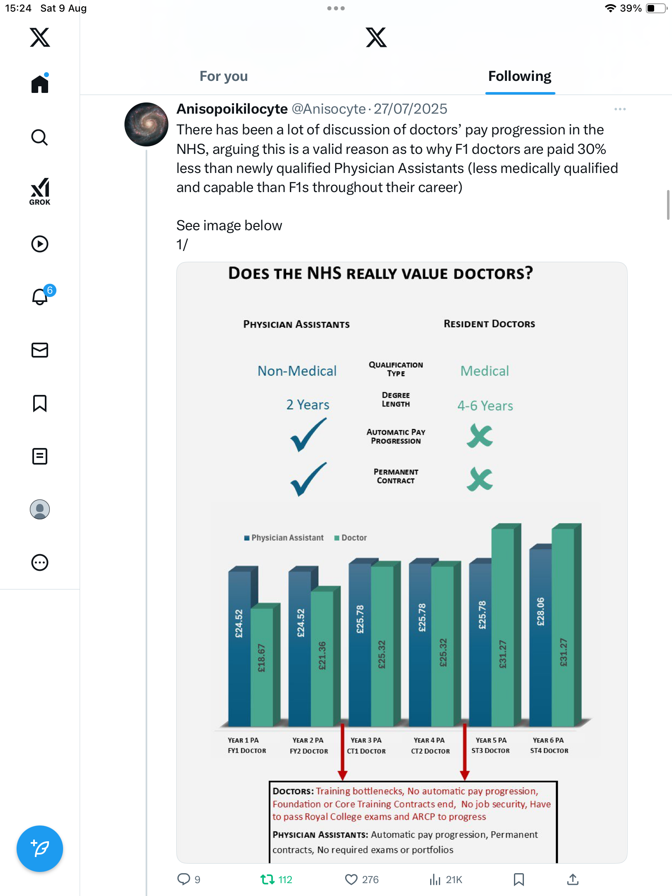
Task: Select the Following tab
Action: coord(519,76)
